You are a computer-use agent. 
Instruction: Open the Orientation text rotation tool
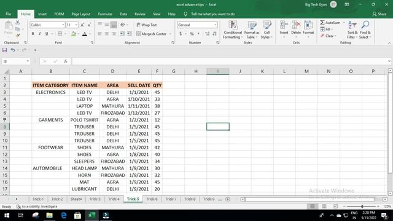pos(123,25)
